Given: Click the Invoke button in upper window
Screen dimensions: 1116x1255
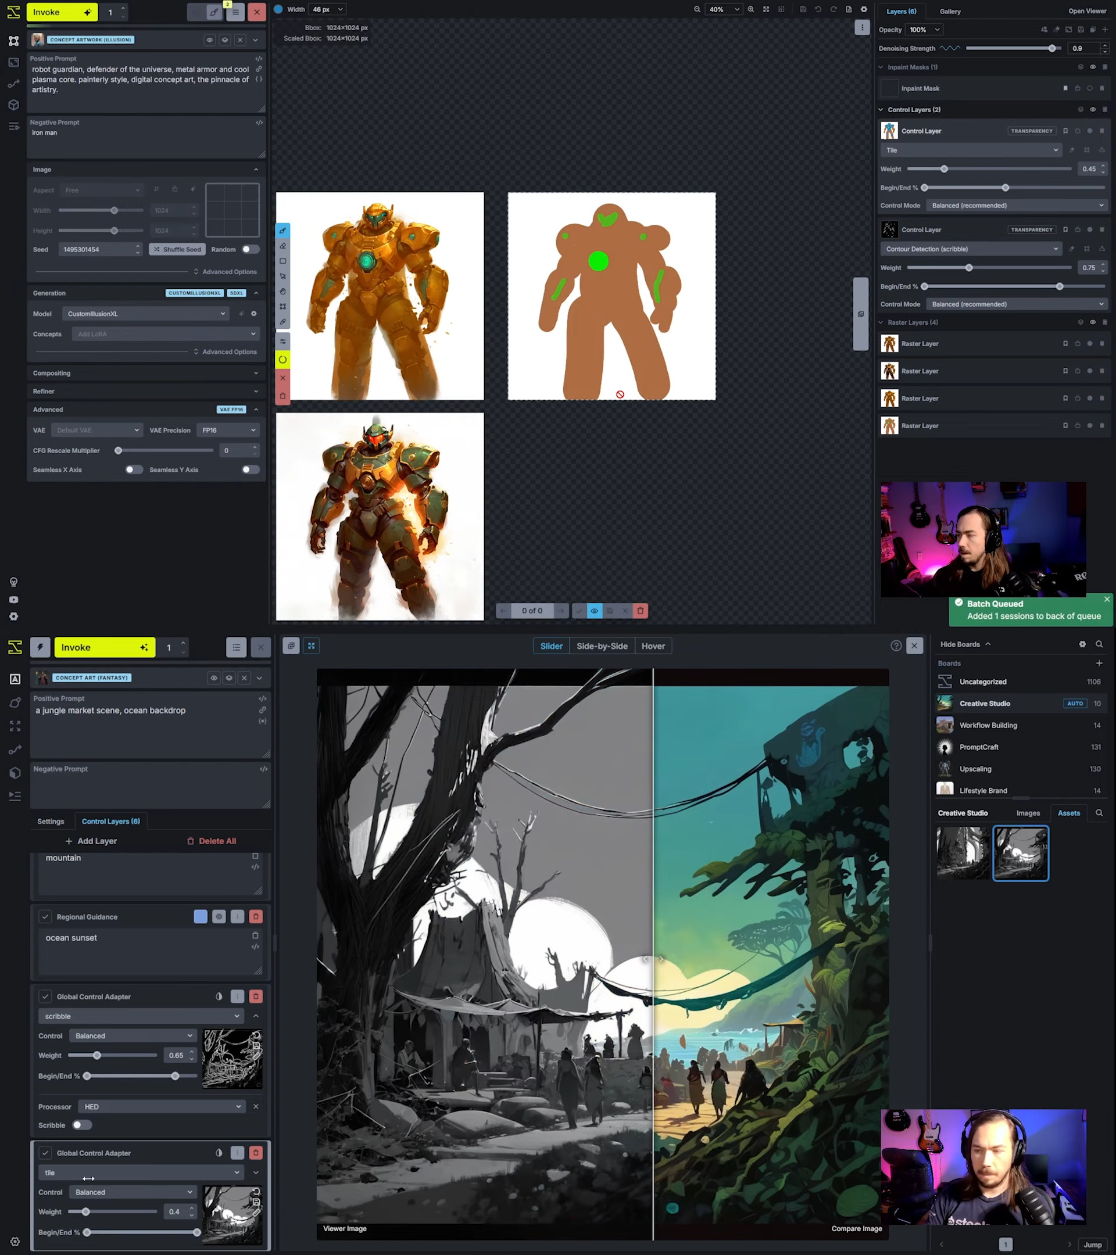Looking at the screenshot, I should (62, 12).
